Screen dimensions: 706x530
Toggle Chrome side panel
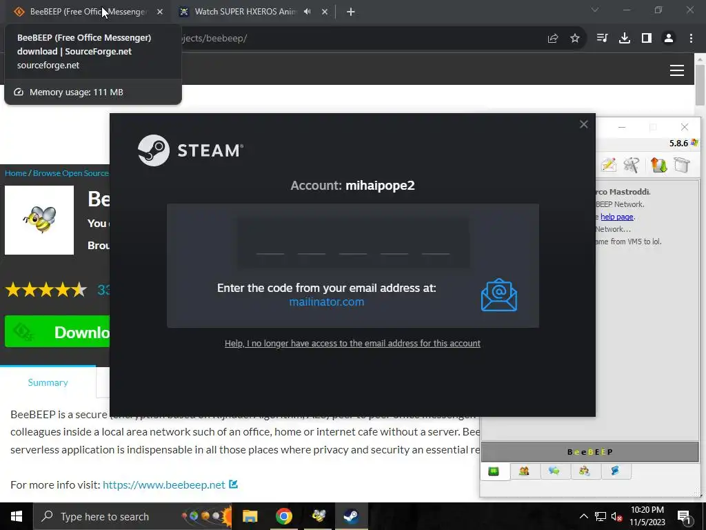(x=647, y=39)
